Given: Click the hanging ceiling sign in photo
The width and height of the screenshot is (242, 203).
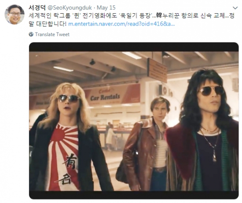Looking at the screenshot, I should click(x=157, y=70).
